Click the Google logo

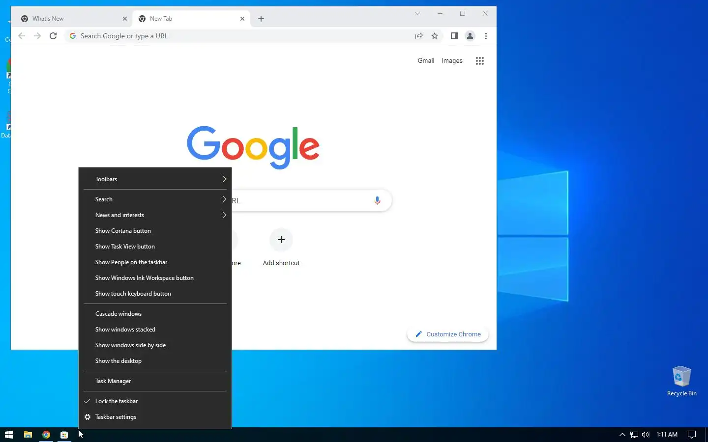pos(253,147)
